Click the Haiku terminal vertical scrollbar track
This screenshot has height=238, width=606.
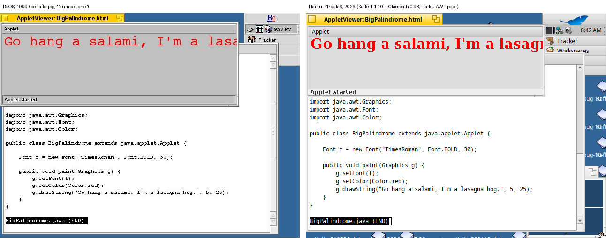[x=580, y=144]
